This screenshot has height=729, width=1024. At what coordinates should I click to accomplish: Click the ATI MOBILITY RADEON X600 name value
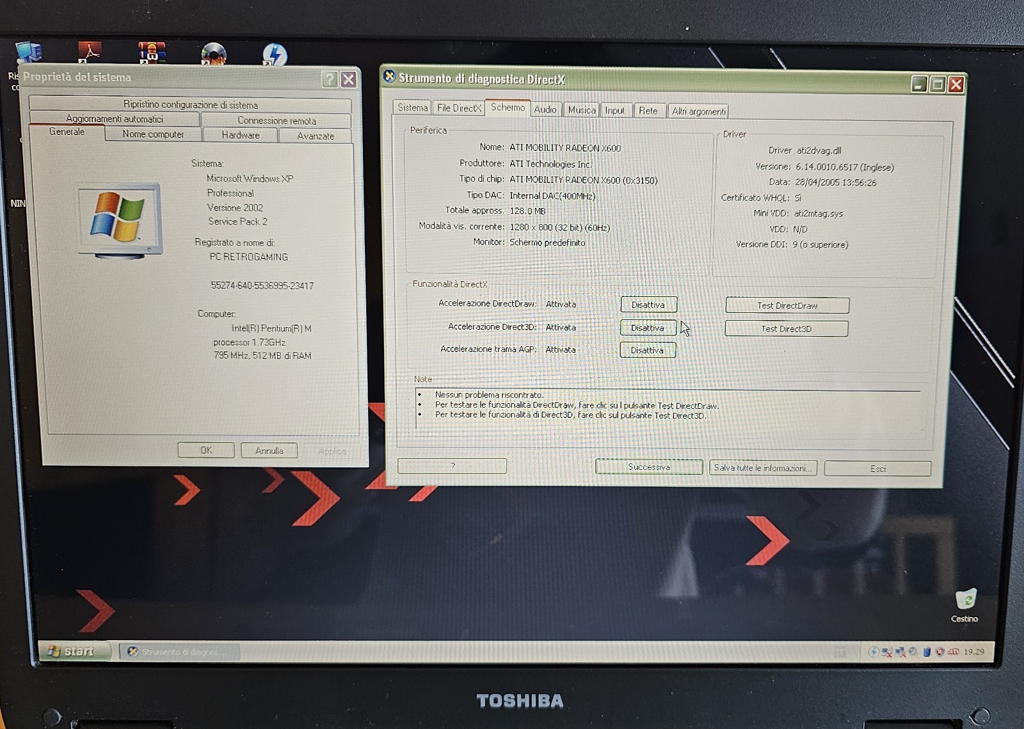pyautogui.click(x=565, y=148)
